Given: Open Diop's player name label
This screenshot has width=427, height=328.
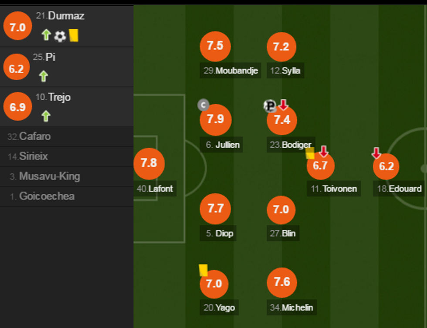Looking at the screenshot, I should (224, 233).
